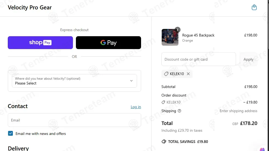
Task: Click the Discount code or gift card field
Action: (198, 59)
